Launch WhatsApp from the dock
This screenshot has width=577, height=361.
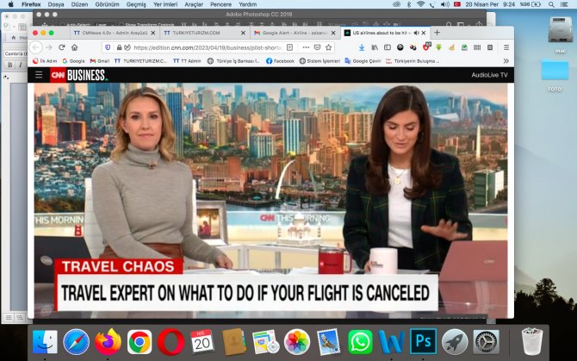[x=360, y=341]
